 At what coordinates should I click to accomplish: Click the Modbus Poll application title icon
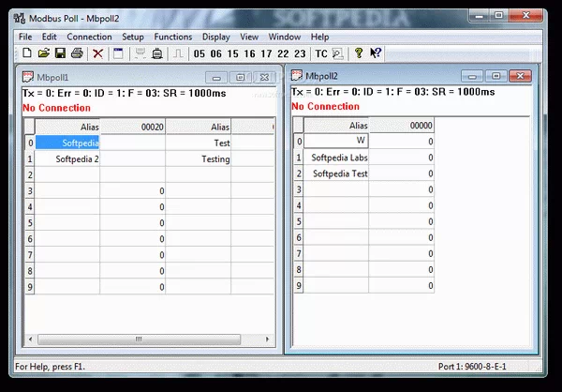point(20,19)
